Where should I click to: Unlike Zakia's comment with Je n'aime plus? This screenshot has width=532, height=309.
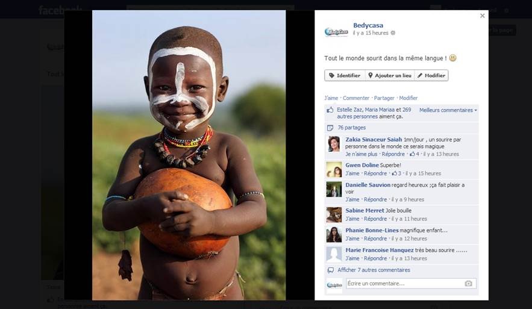361,154
